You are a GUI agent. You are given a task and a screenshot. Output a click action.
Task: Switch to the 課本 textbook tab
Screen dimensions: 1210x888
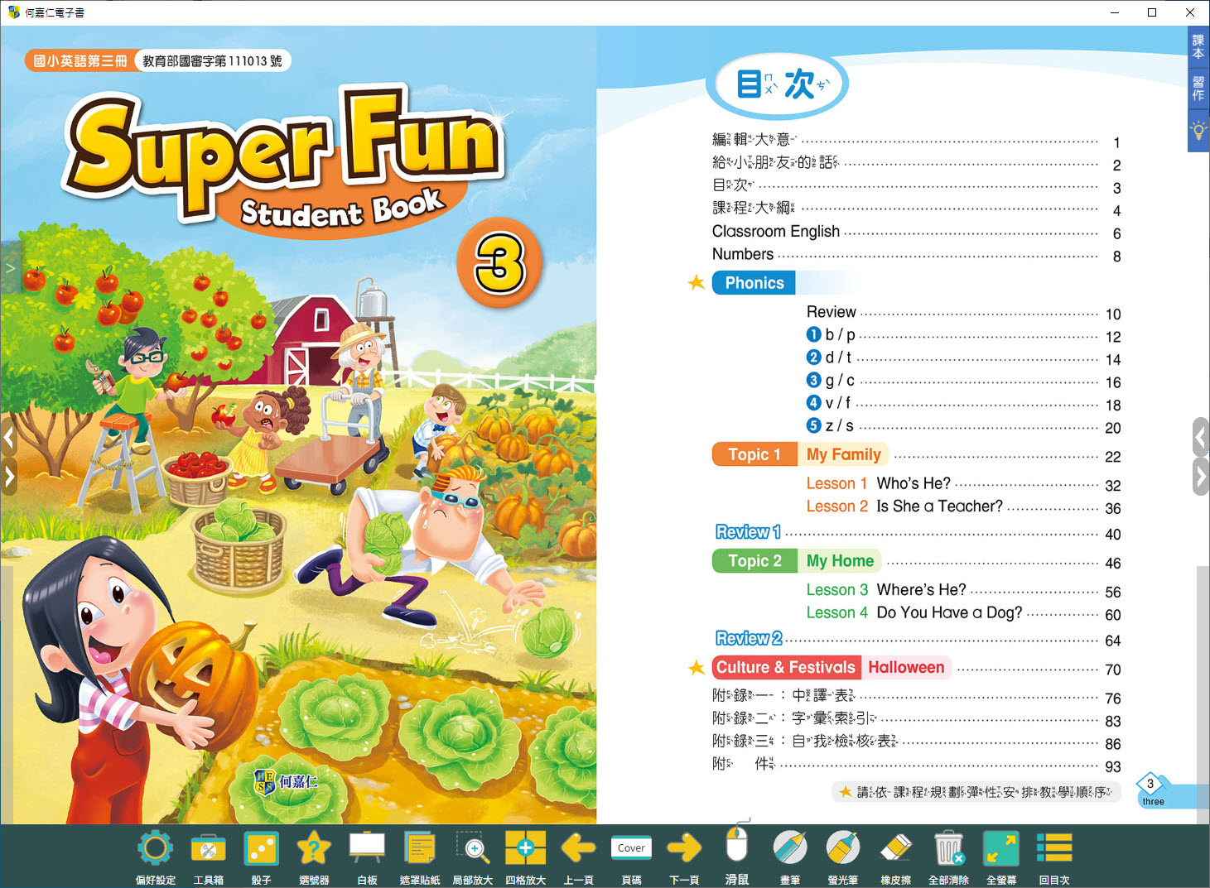tap(1198, 46)
